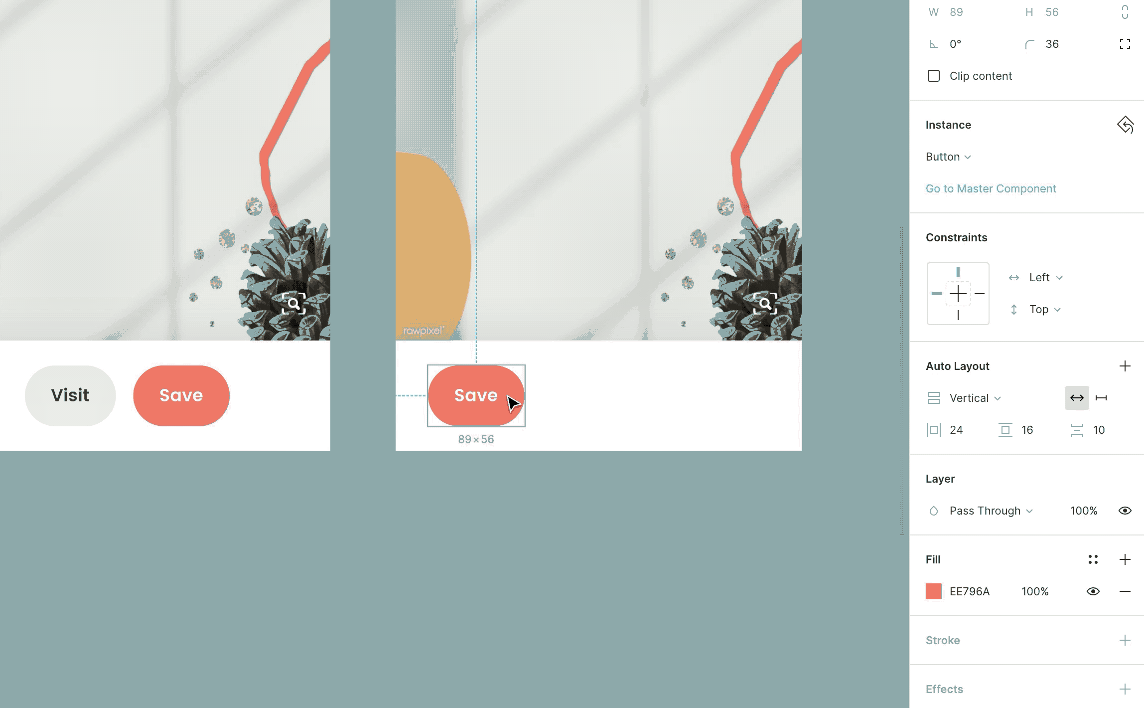Open the Go to Master Component link

(991, 188)
